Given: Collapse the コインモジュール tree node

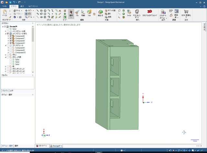Looking at the screenshot, I should (x=5, y=46).
